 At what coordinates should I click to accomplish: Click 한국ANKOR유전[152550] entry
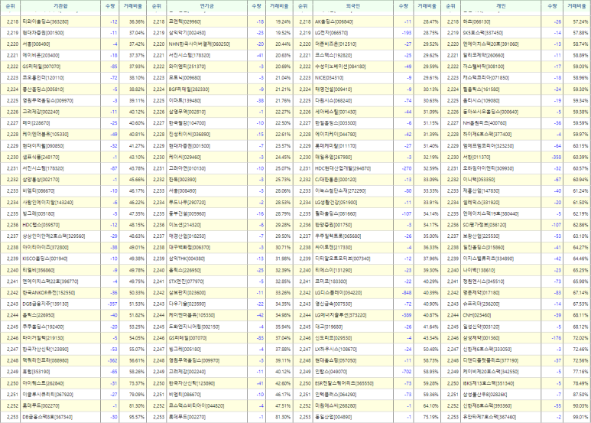point(49,293)
